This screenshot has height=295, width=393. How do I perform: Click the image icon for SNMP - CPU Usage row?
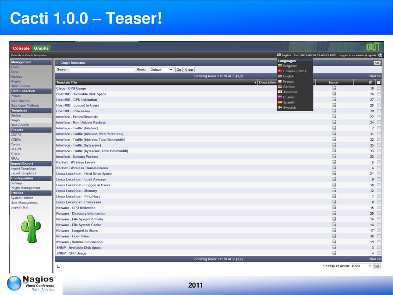[x=334, y=253]
